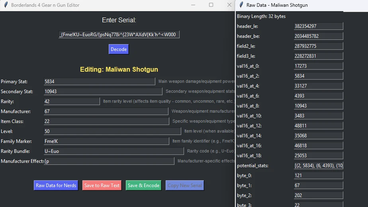Click Save to Raw Text button
368x207 pixels.
point(102,186)
